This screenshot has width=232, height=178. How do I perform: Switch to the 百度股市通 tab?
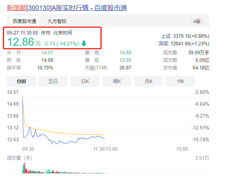pos(25,21)
